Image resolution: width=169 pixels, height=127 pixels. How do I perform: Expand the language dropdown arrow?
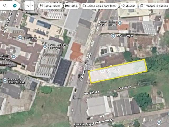32,6
